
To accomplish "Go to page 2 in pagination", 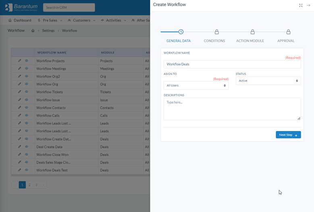I will click(x=29, y=185).
